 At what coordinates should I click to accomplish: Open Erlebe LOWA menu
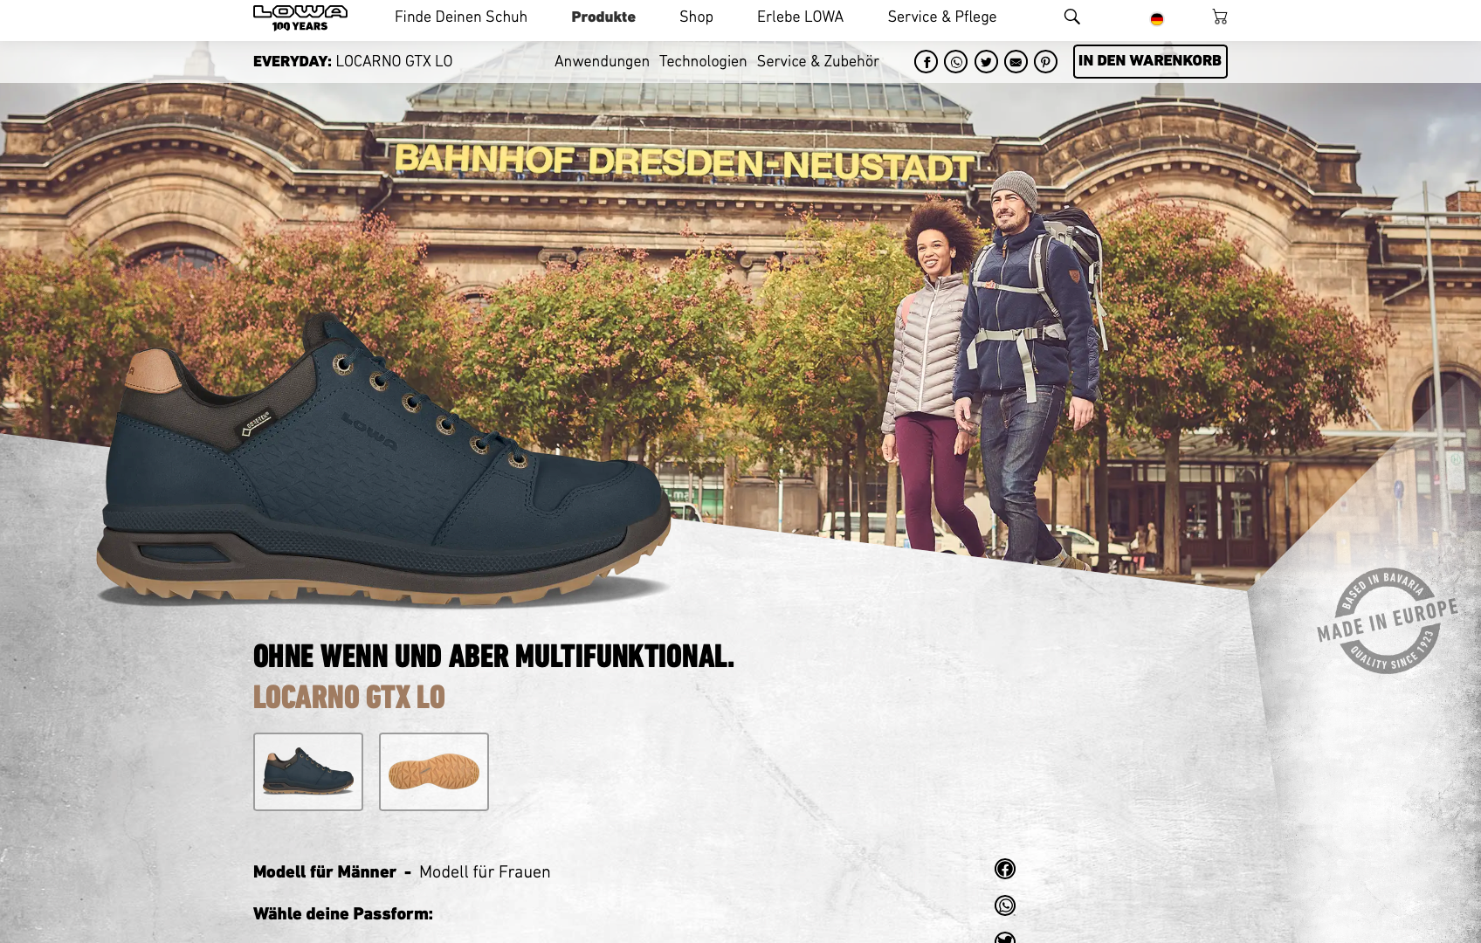[800, 17]
